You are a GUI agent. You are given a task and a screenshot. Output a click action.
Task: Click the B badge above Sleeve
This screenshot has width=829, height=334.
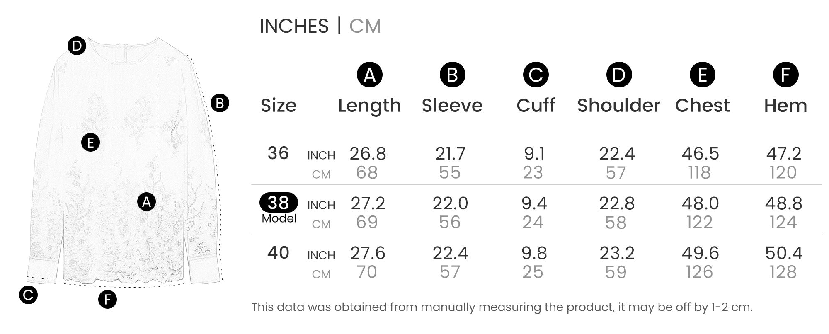[x=452, y=75]
